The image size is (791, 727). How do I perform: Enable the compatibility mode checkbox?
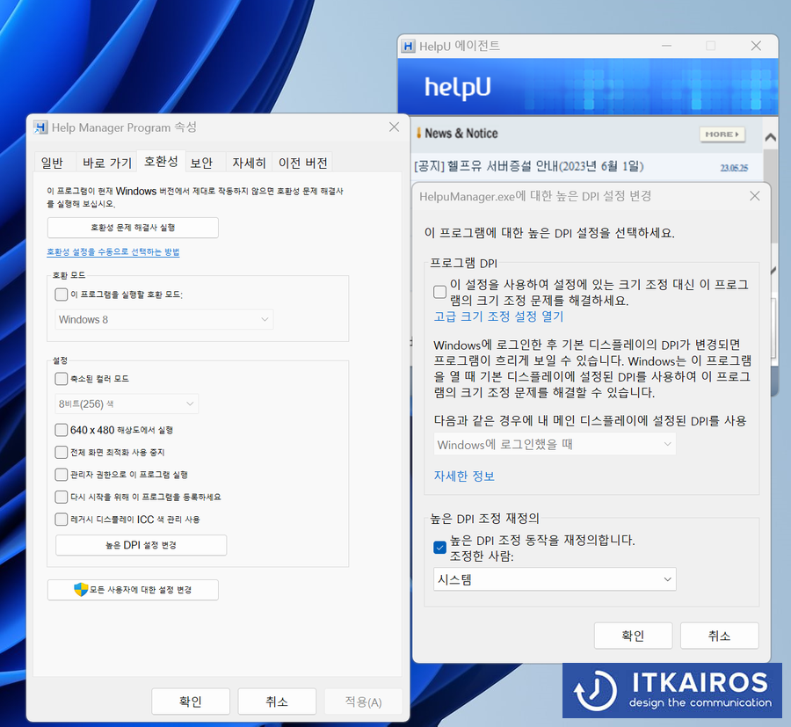pyautogui.click(x=61, y=294)
